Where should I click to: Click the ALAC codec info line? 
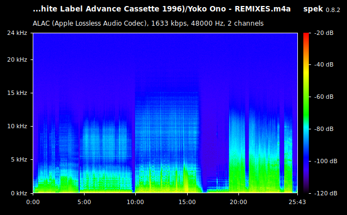click(148, 23)
